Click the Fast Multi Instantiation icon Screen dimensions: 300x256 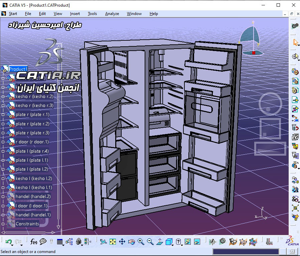tap(295, 165)
